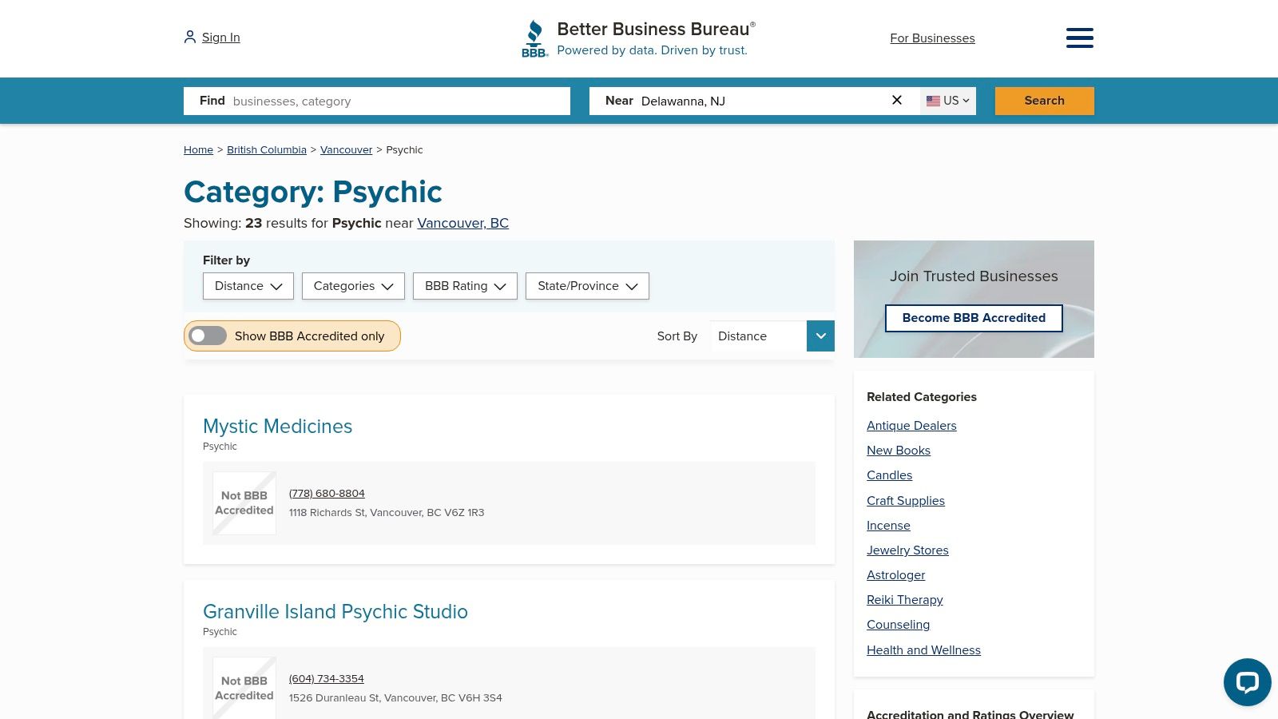Open the BBB Rating filter
1278x719 pixels.
click(x=465, y=286)
